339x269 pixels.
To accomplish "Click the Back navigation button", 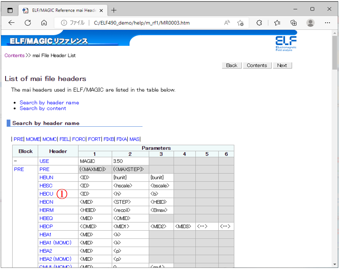I will coord(231,65).
